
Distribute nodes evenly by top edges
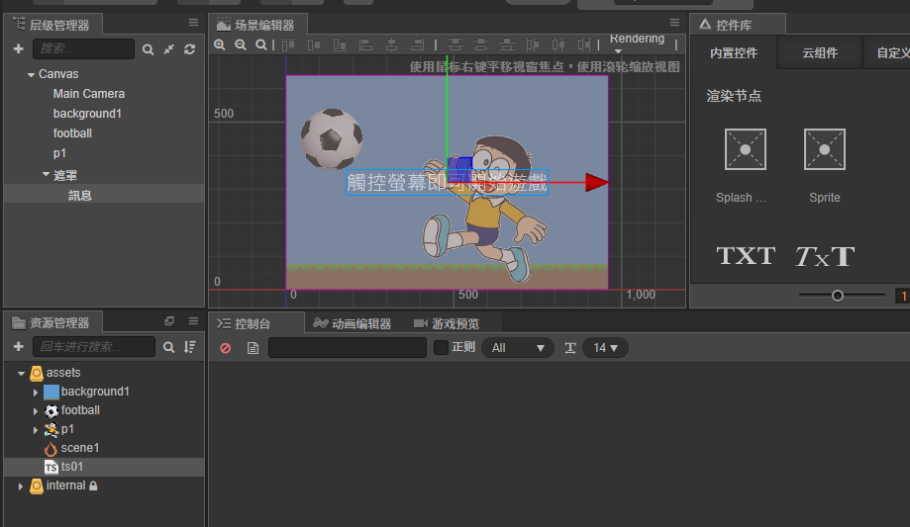[455, 44]
